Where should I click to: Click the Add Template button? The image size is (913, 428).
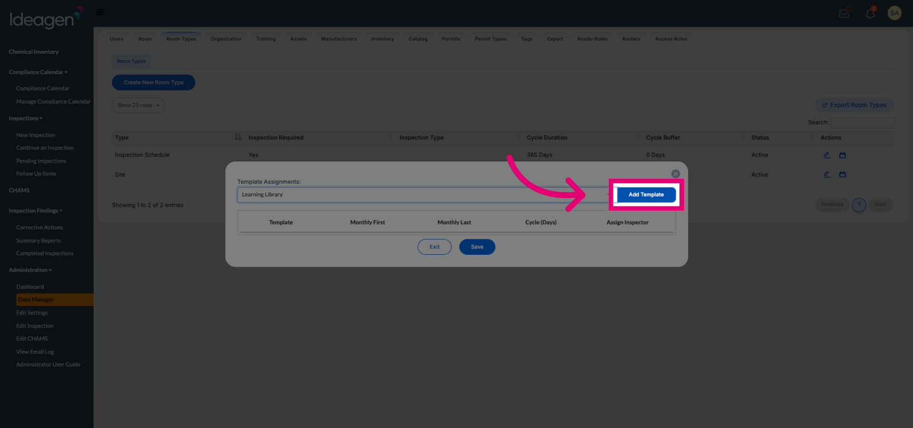(x=646, y=195)
